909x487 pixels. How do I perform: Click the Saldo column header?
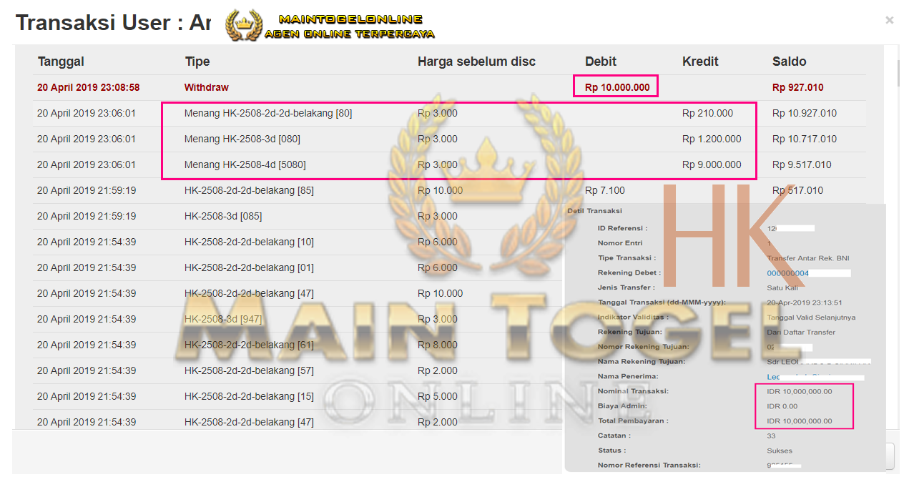point(790,62)
